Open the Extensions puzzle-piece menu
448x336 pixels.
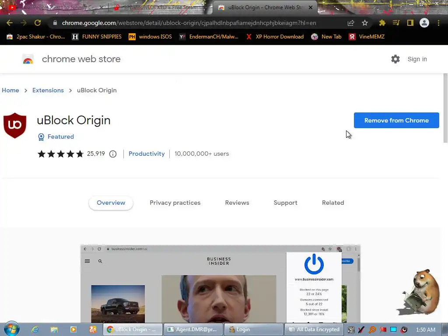382,23
